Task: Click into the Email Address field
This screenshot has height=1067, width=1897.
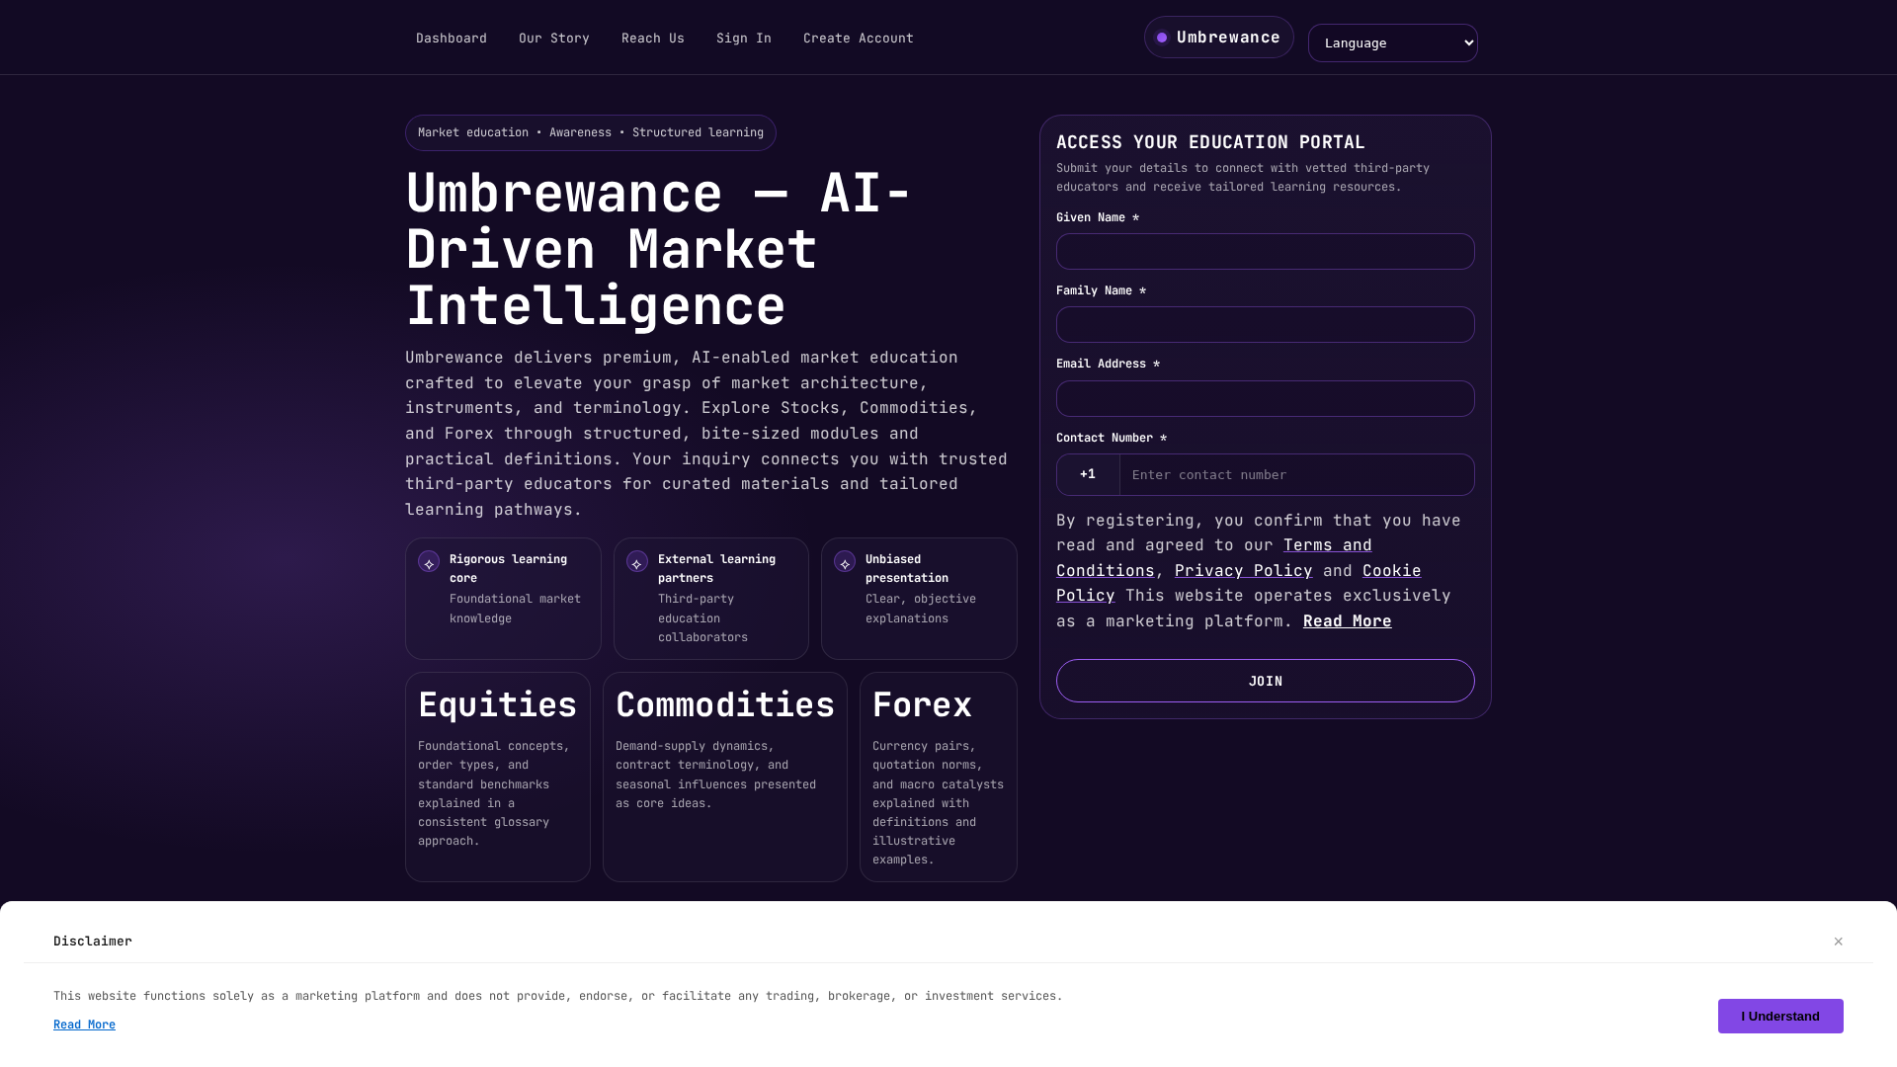Action: 1265,399
